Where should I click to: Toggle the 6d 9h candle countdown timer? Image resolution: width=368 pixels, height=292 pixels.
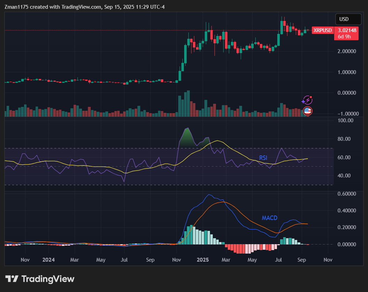(345, 36)
